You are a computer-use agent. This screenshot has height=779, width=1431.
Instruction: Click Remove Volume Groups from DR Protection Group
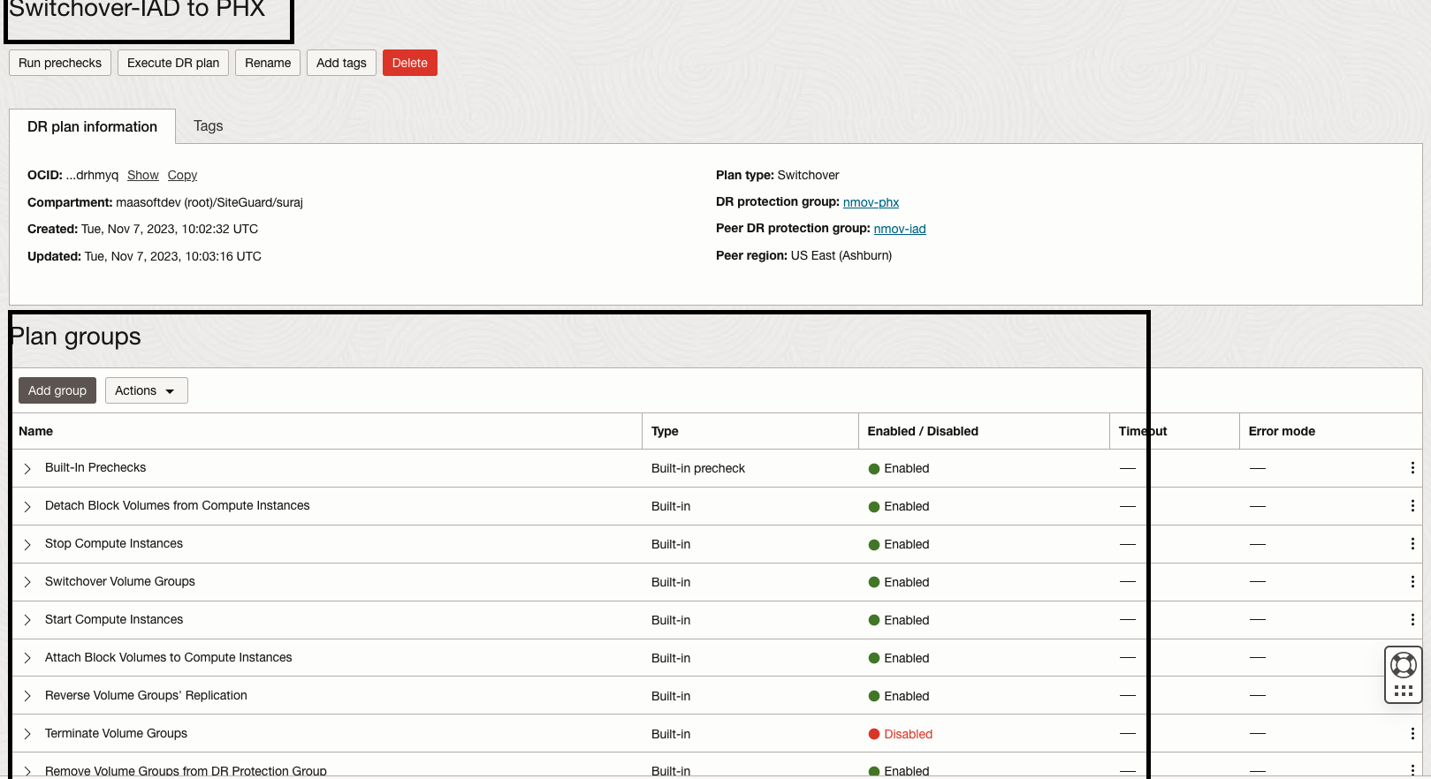point(186,771)
